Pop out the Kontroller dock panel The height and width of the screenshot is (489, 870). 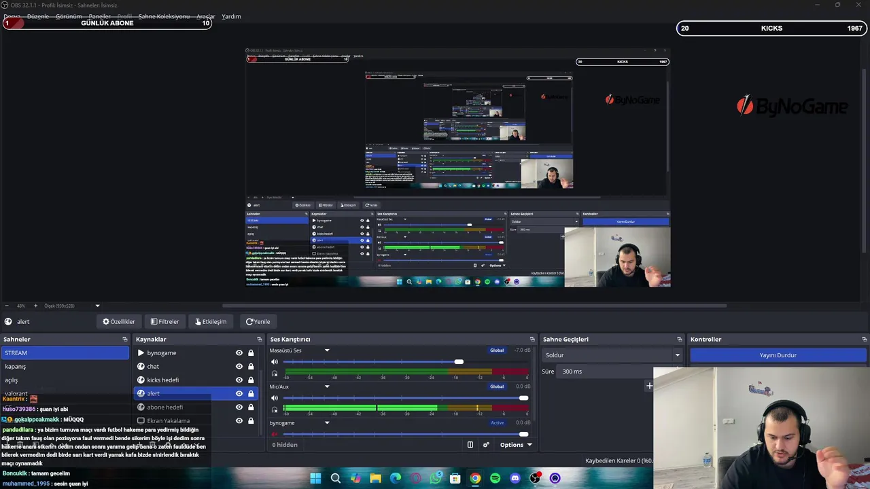(x=864, y=339)
